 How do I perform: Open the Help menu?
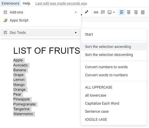click(x=26, y=3)
